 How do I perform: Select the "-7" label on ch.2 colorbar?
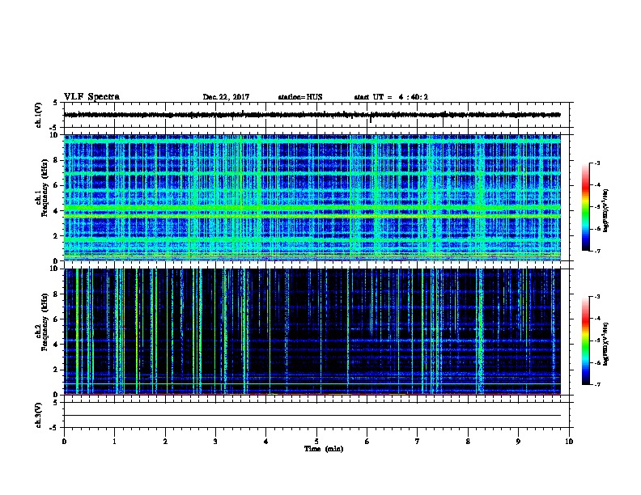pos(596,385)
